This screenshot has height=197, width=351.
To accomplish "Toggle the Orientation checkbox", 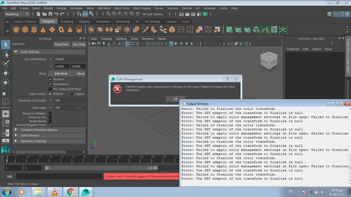I will 50,84.
